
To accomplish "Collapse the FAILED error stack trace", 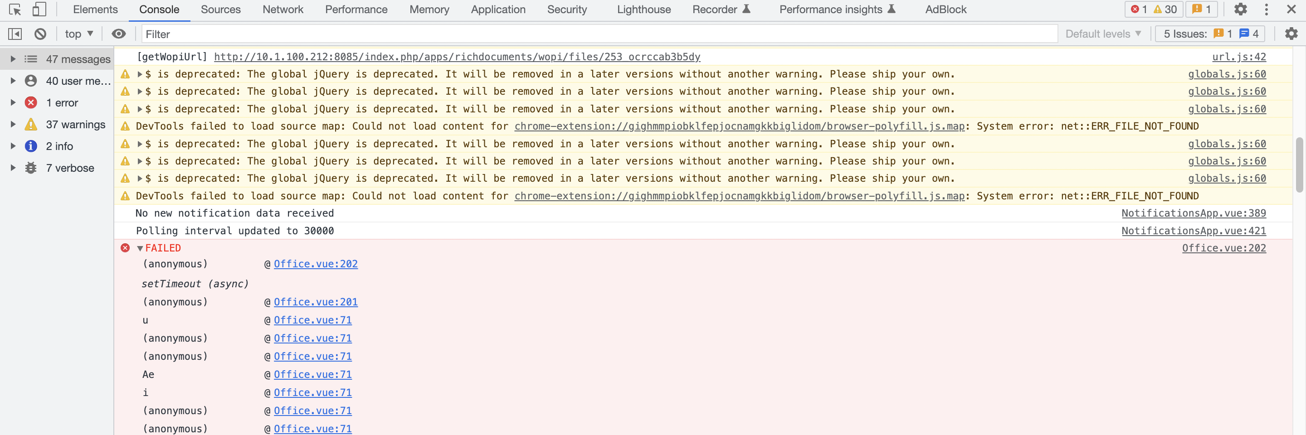I will tap(139, 248).
